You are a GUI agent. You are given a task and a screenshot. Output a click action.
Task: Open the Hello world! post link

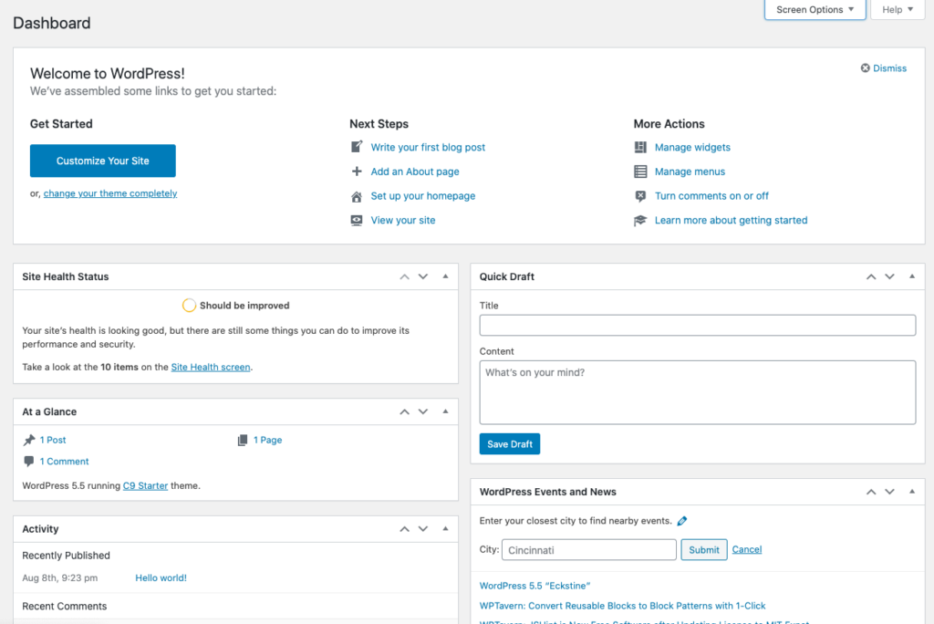(161, 578)
